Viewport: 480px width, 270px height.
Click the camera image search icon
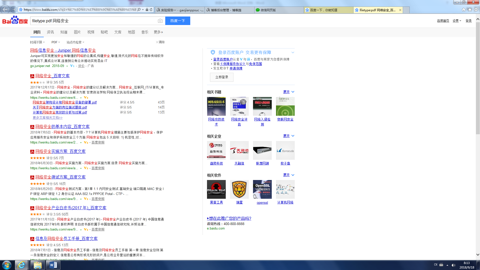[160, 21]
